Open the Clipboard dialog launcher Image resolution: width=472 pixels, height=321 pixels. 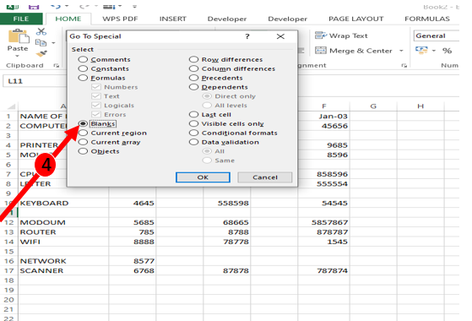click(57, 65)
